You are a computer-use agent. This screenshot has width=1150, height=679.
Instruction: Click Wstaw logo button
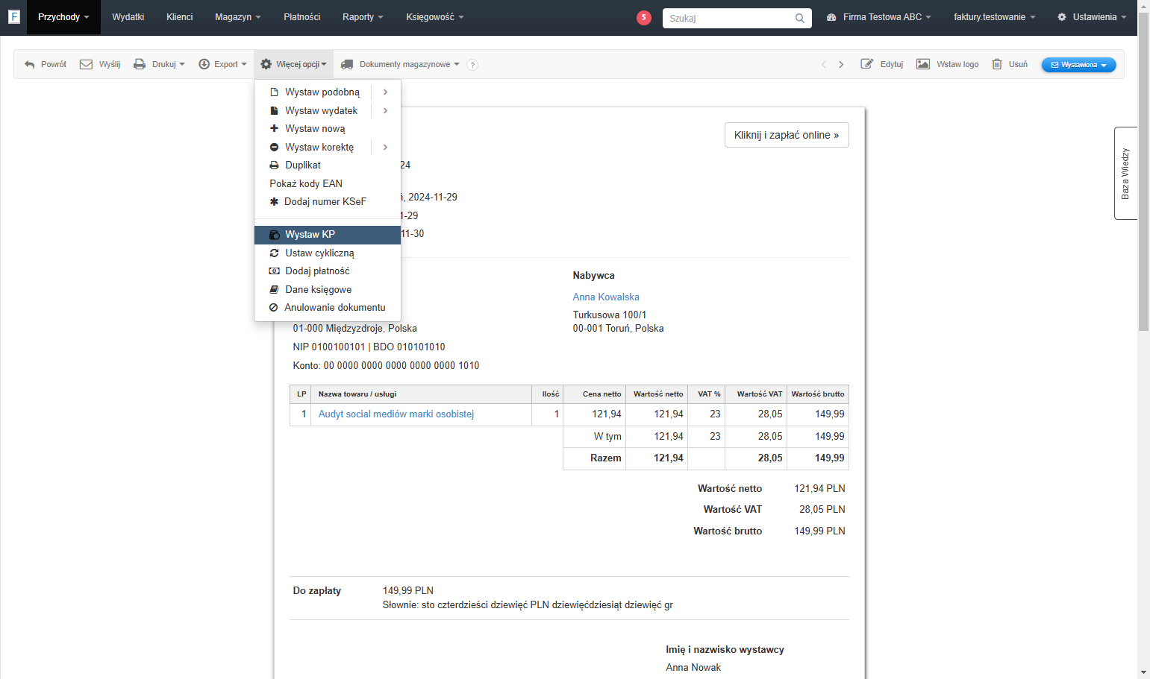tap(948, 65)
